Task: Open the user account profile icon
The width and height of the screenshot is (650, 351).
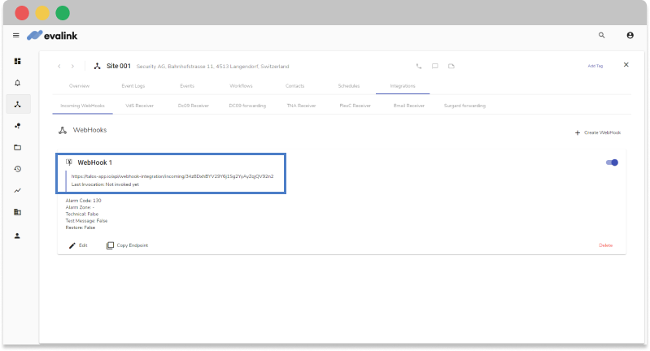Action: coord(630,35)
